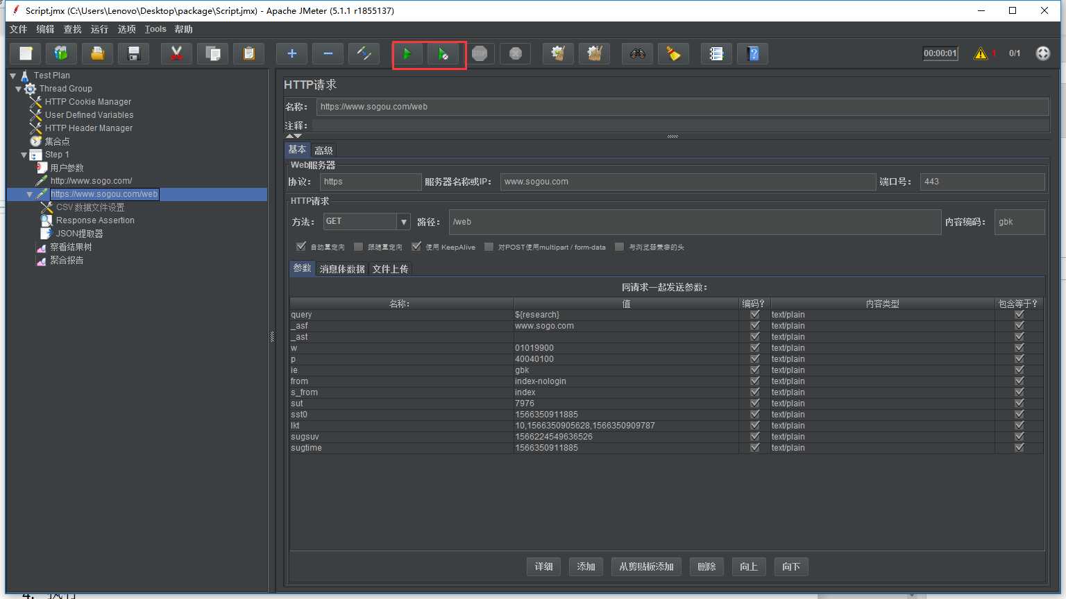Screen dimensions: 1066x599
Task: Select the http://www.sogo.com/ sampler
Action: coord(91,181)
